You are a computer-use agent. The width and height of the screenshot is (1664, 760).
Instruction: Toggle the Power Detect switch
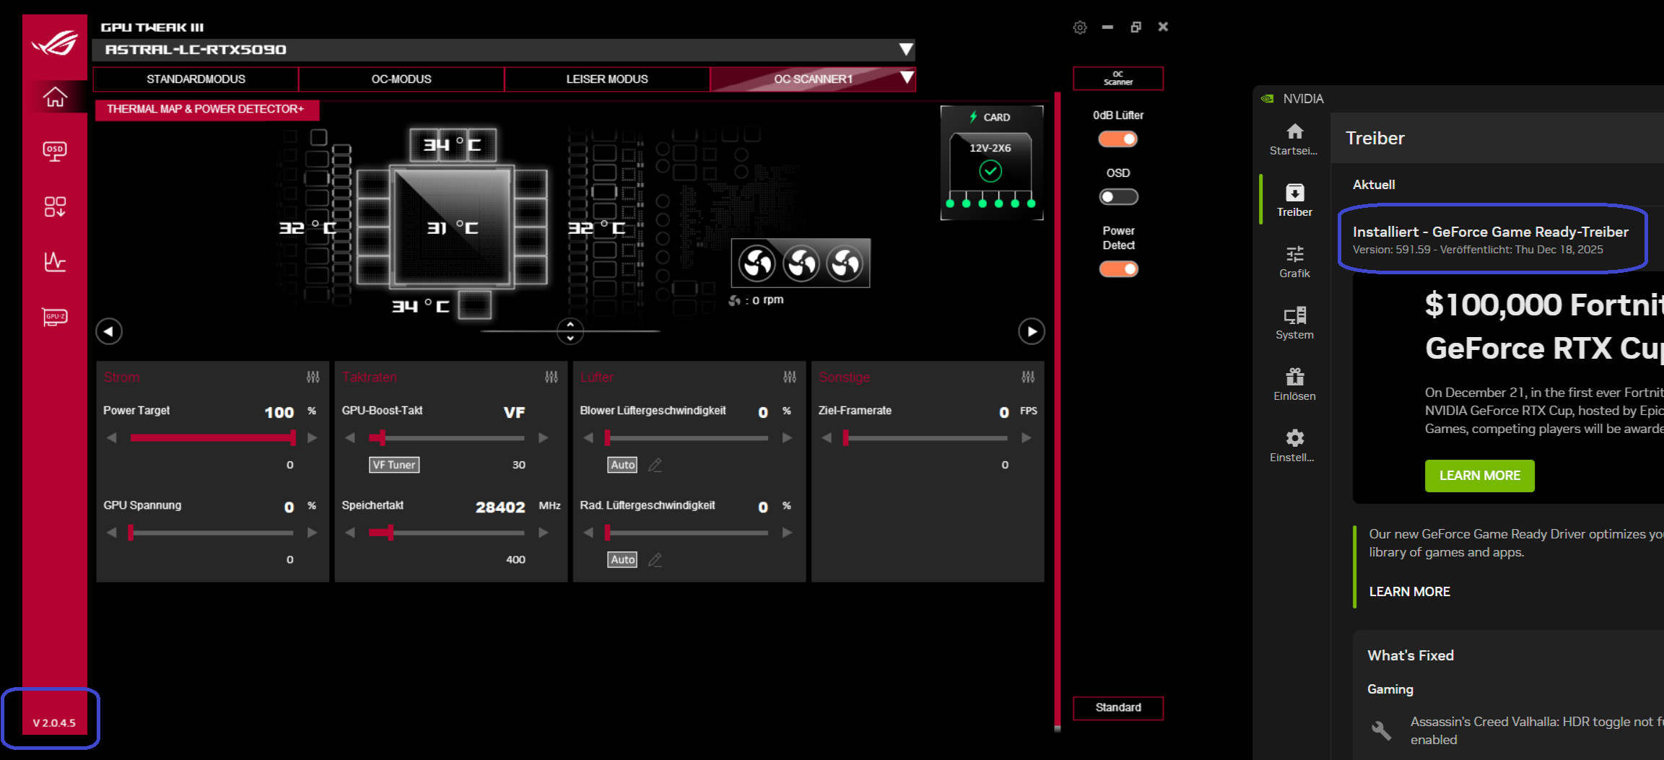pos(1118,268)
